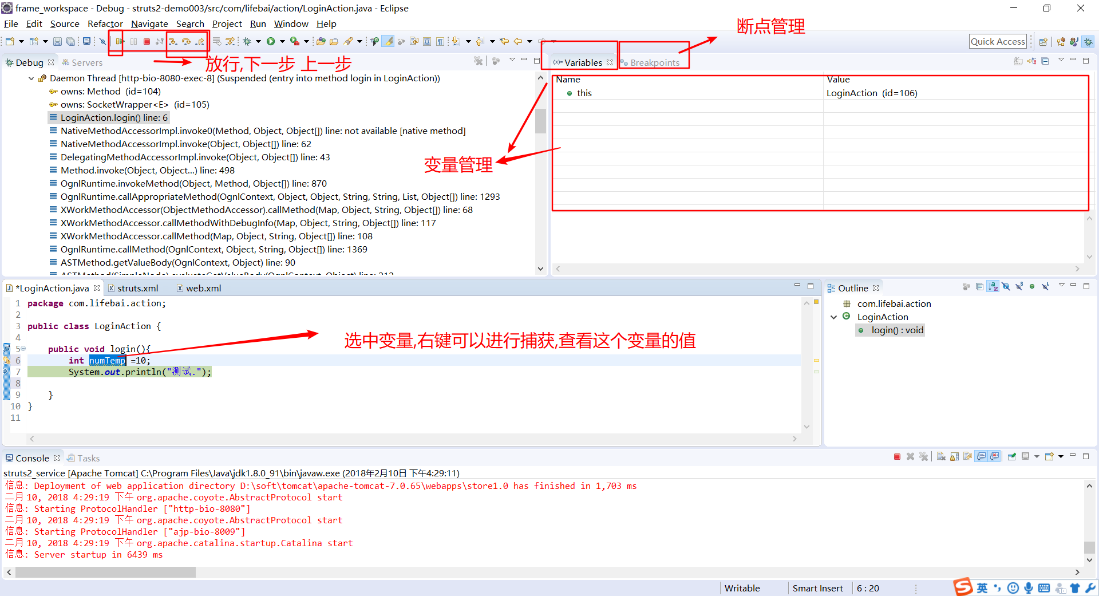The image size is (1099, 596).
Task: Switch Sogou input language in the taskbar
Action: click(982, 587)
